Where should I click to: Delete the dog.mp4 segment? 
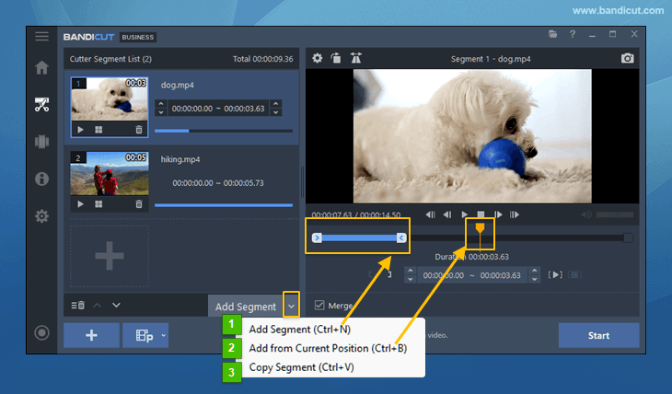pyautogui.click(x=139, y=130)
